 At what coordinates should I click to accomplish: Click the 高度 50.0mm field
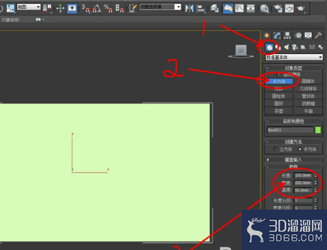click(303, 190)
